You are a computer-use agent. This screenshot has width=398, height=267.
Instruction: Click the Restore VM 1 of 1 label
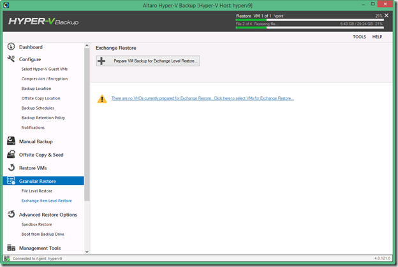coord(260,16)
